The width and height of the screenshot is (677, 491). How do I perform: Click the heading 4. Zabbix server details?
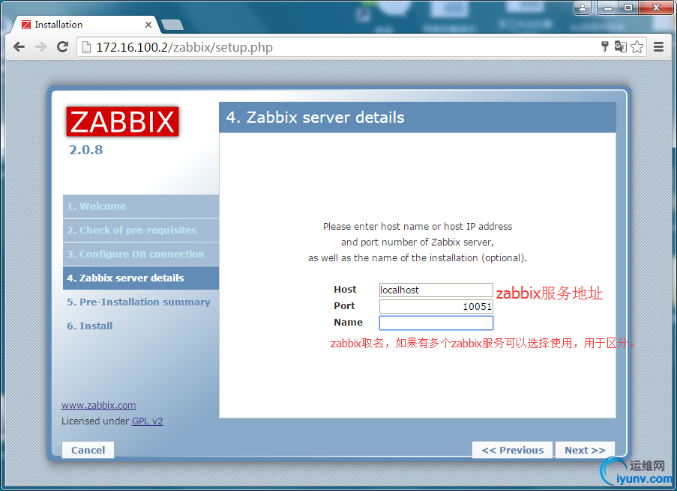(315, 118)
